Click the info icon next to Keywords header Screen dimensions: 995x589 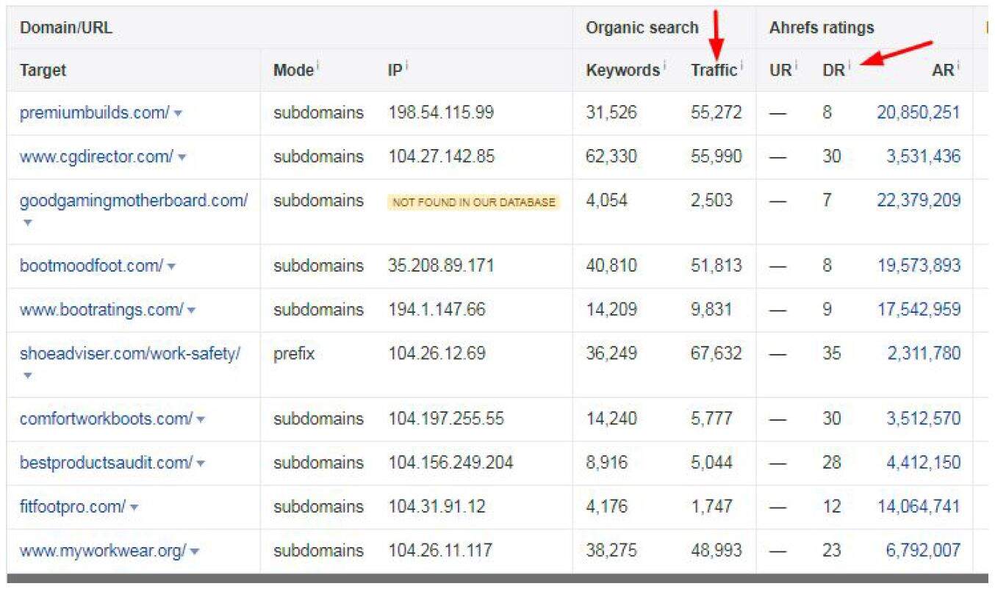(x=664, y=66)
